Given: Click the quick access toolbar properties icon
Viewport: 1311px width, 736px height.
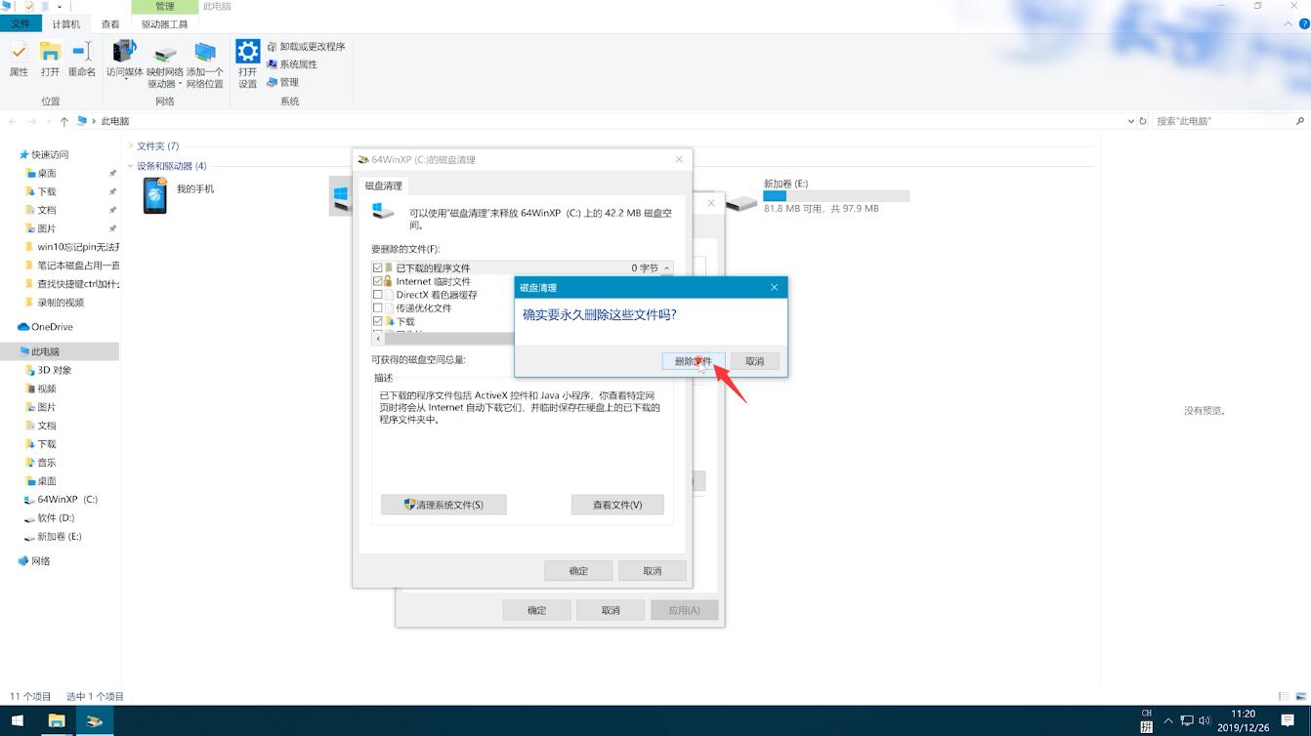Looking at the screenshot, I should pyautogui.click(x=29, y=7).
